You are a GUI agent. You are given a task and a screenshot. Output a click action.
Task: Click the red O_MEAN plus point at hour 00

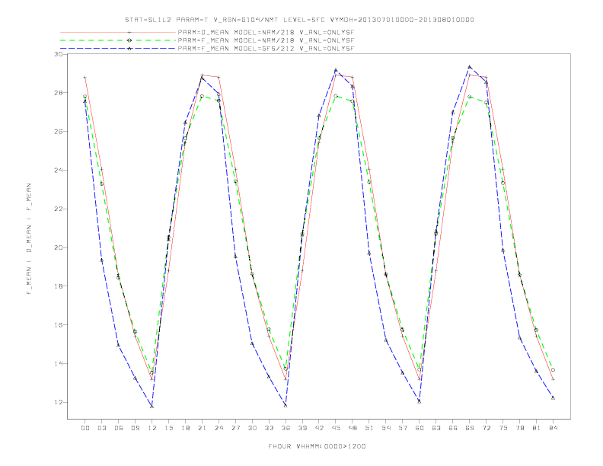85,77
